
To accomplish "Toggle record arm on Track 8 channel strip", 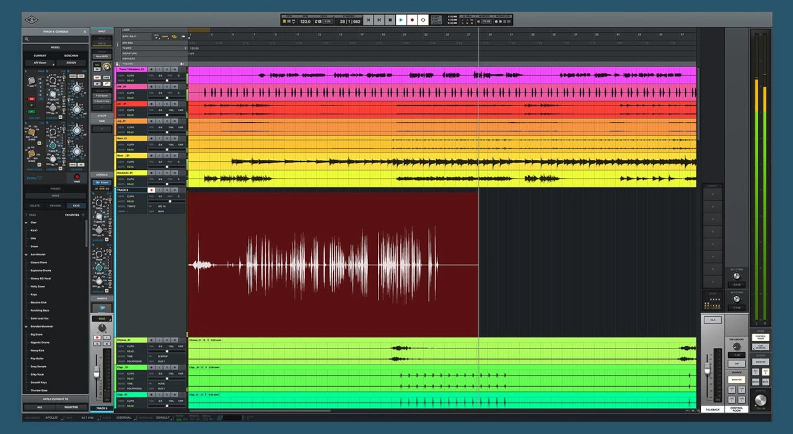I will click(x=97, y=337).
